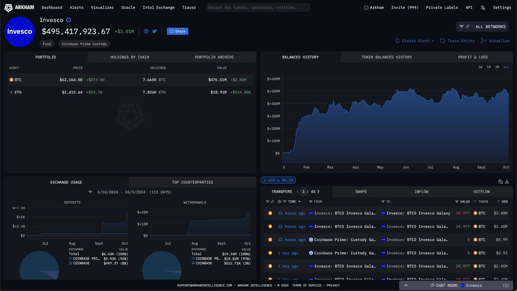This screenshot has height=291, width=517.
Task: Open the Privacy footer link
Action: (x=333, y=285)
